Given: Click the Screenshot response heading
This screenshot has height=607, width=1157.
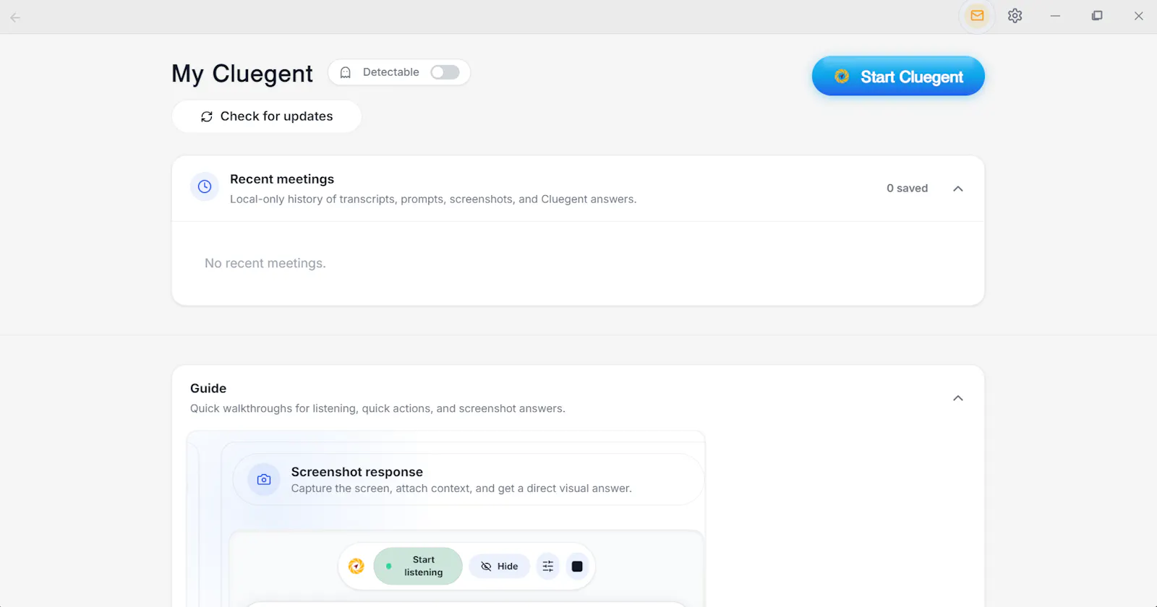Looking at the screenshot, I should [357, 472].
